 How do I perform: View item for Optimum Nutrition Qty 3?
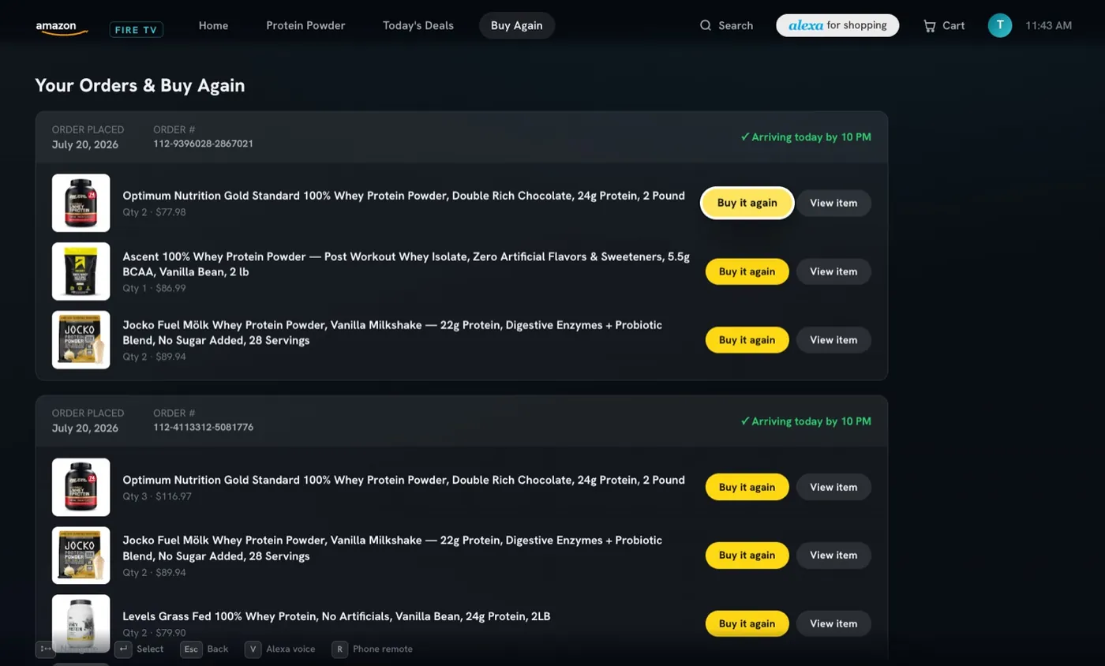click(x=833, y=487)
